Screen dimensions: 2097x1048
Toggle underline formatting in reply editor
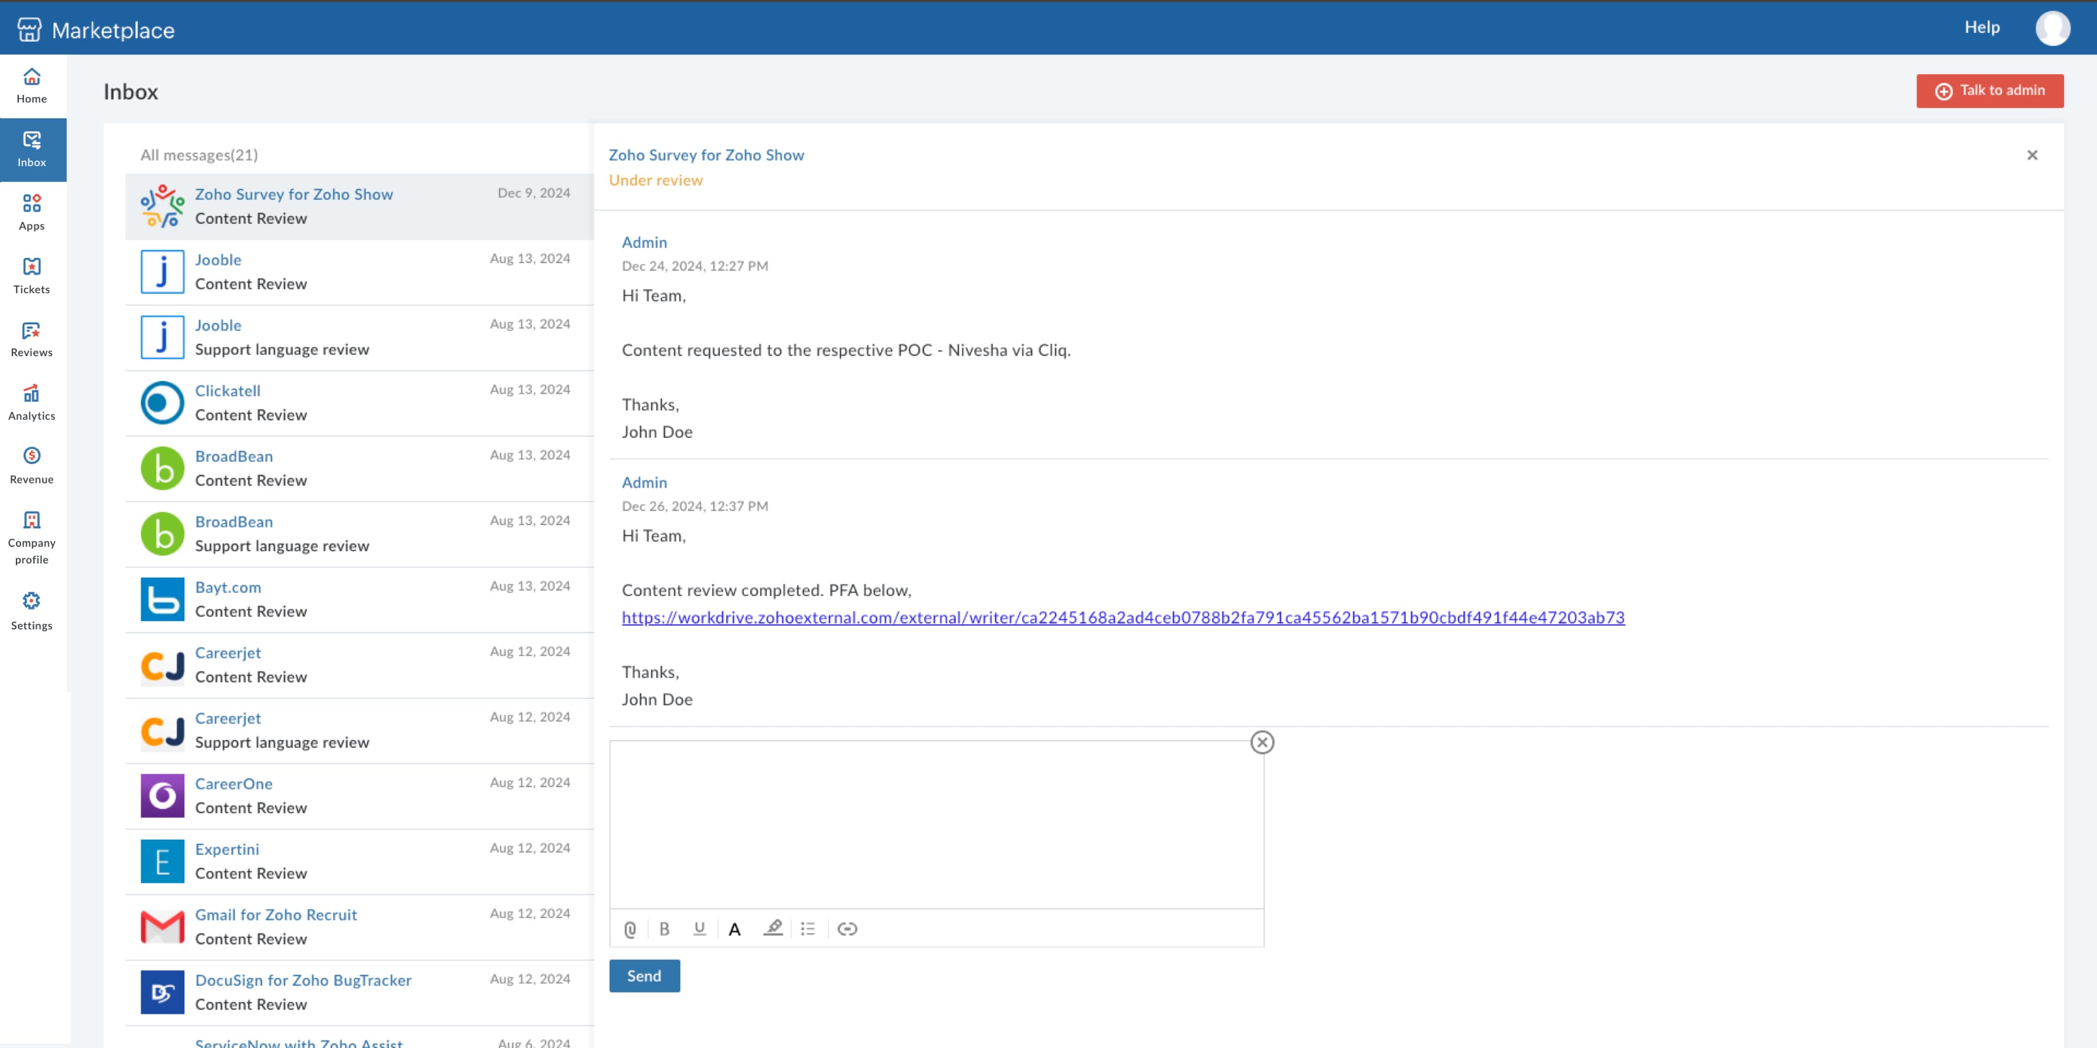pyautogui.click(x=699, y=928)
